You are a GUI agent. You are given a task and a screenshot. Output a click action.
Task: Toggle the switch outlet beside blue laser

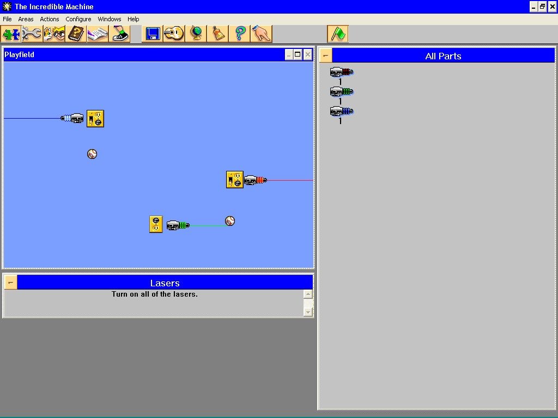[95, 119]
